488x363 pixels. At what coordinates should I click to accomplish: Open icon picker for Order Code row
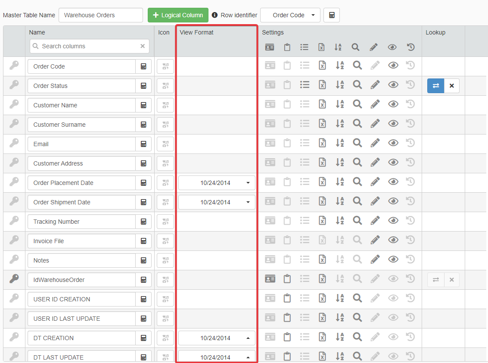(x=165, y=66)
